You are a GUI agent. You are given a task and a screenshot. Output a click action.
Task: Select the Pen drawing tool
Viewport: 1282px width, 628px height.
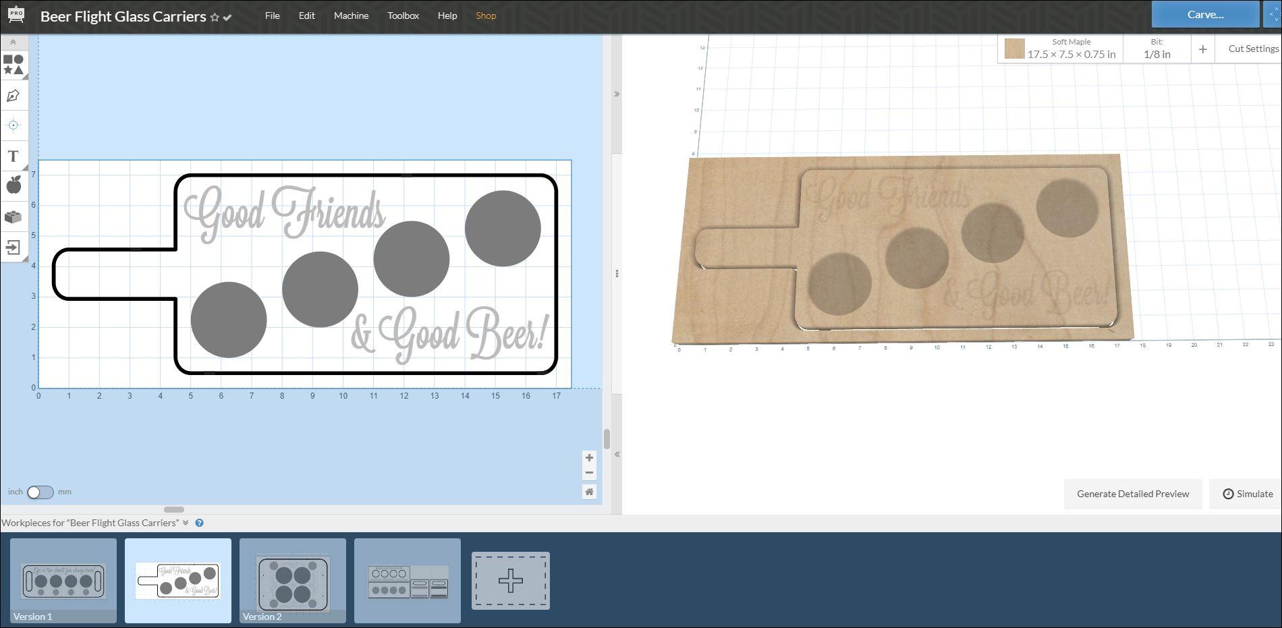coord(13,96)
